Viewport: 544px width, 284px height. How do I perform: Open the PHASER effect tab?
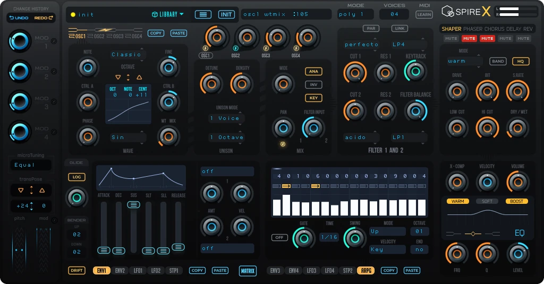[x=472, y=29]
